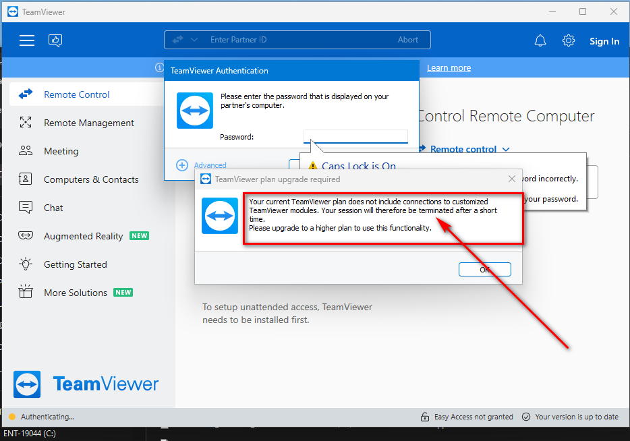630x441 pixels.
Task: Open the Augmented Reality section
Action: (x=83, y=236)
